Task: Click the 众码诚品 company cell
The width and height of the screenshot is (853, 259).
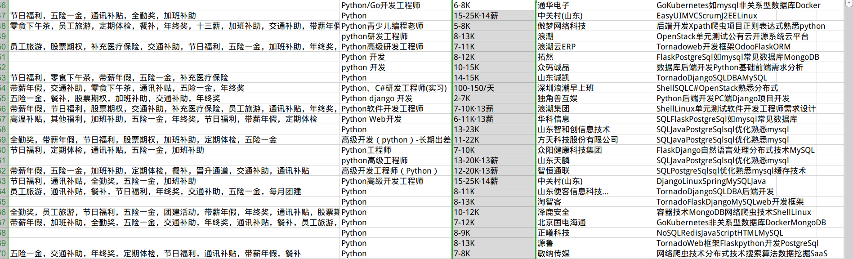Action: click(595, 67)
